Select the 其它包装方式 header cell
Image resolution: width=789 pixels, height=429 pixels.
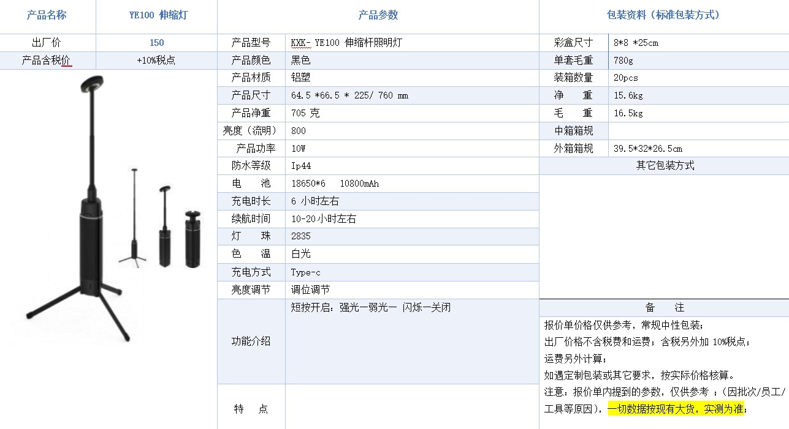[x=664, y=166]
